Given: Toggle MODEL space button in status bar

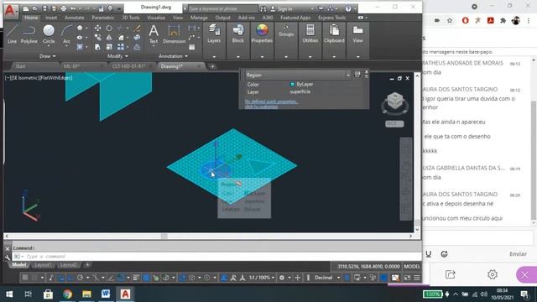Looking at the screenshot, I should click(412, 267).
